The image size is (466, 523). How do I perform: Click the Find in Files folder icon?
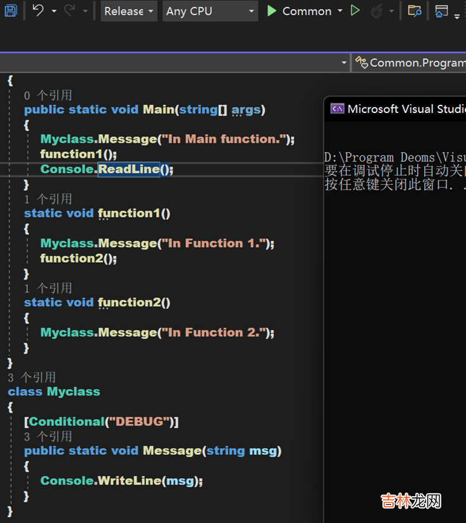click(414, 11)
